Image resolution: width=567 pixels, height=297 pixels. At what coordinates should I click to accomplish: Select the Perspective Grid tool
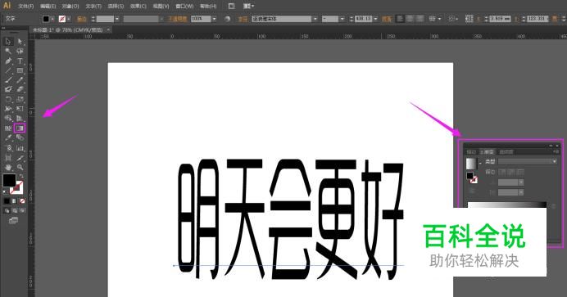[20, 119]
